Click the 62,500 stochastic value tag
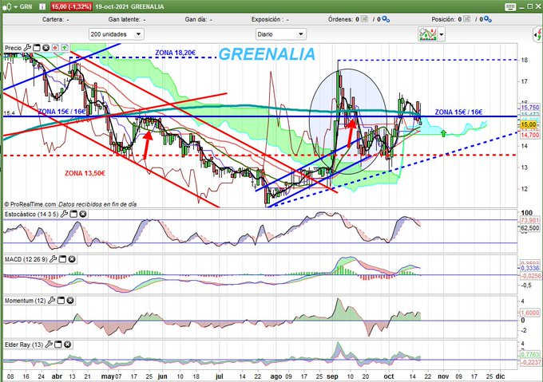This screenshot has height=382, width=543. click(x=530, y=228)
